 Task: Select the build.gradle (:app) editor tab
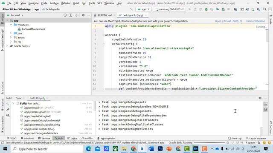133,15
